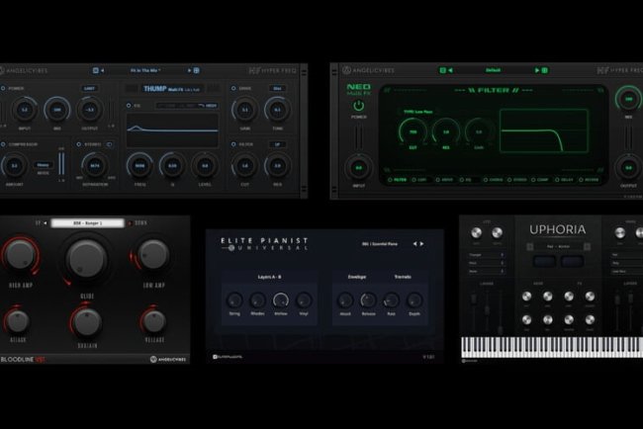Screen dimensions: 643x429
Task: Open the Default preset dropdown in Neo
Action: point(492,70)
